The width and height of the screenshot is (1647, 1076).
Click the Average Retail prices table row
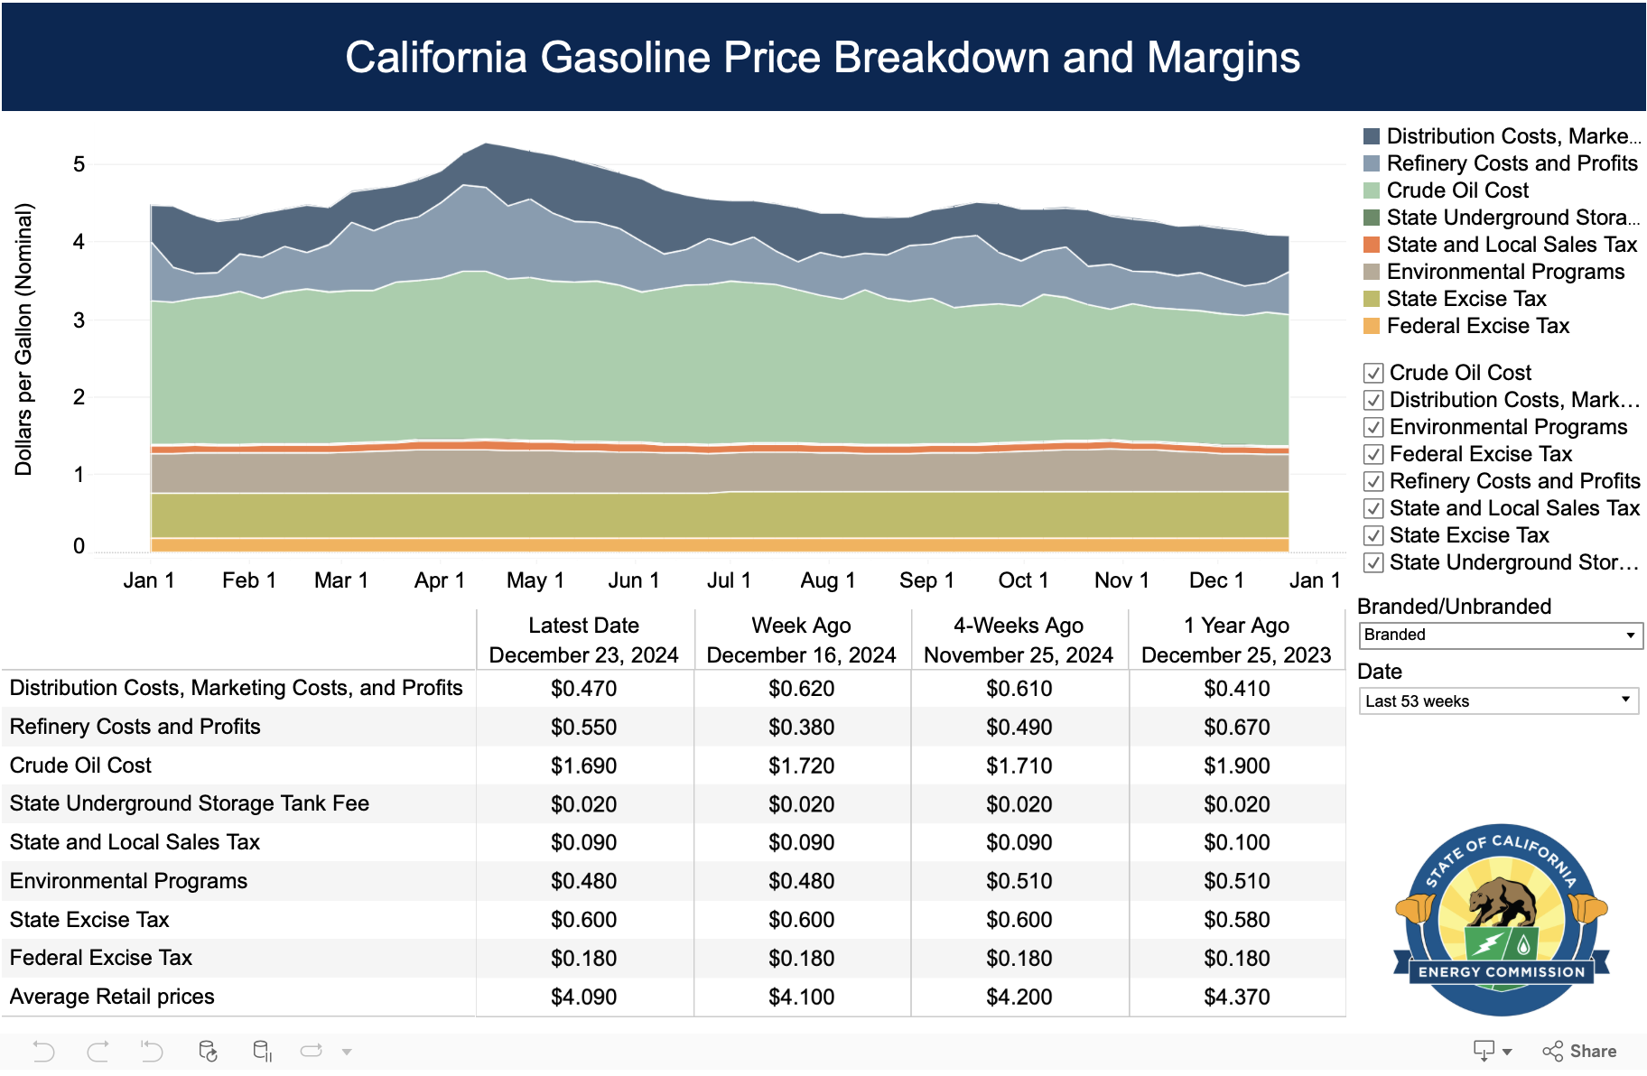tap(111, 997)
